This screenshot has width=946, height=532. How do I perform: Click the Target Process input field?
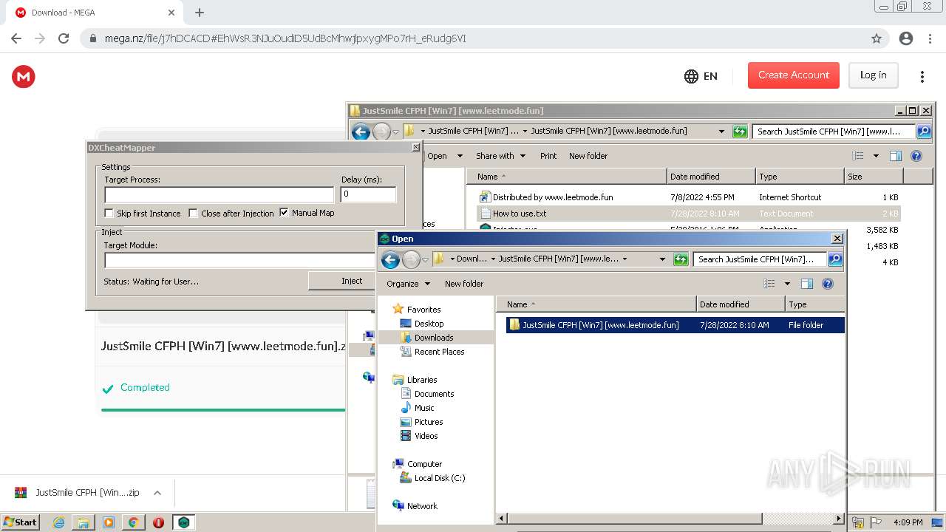[220, 195]
